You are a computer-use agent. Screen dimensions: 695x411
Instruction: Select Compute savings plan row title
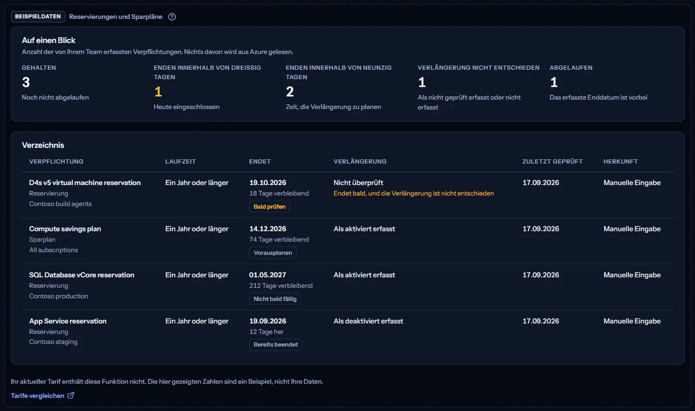(x=65, y=229)
